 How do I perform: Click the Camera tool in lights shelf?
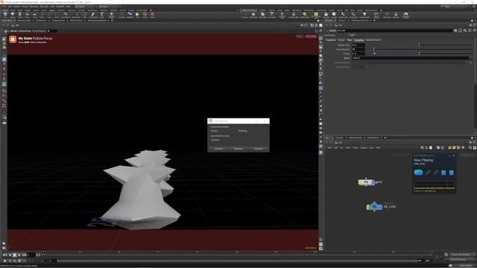point(245,15)
